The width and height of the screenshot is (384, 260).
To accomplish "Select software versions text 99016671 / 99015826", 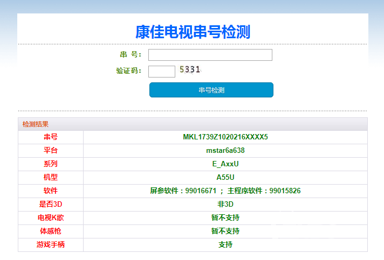I will tap(225, 191).
